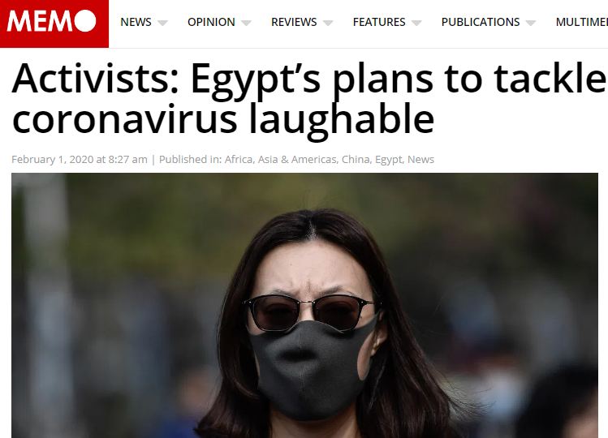Image resolution: width=608 pixels, height=438 pixels.
Task: Open the PUBLICATIONS menu
Action: coord(481,22)
